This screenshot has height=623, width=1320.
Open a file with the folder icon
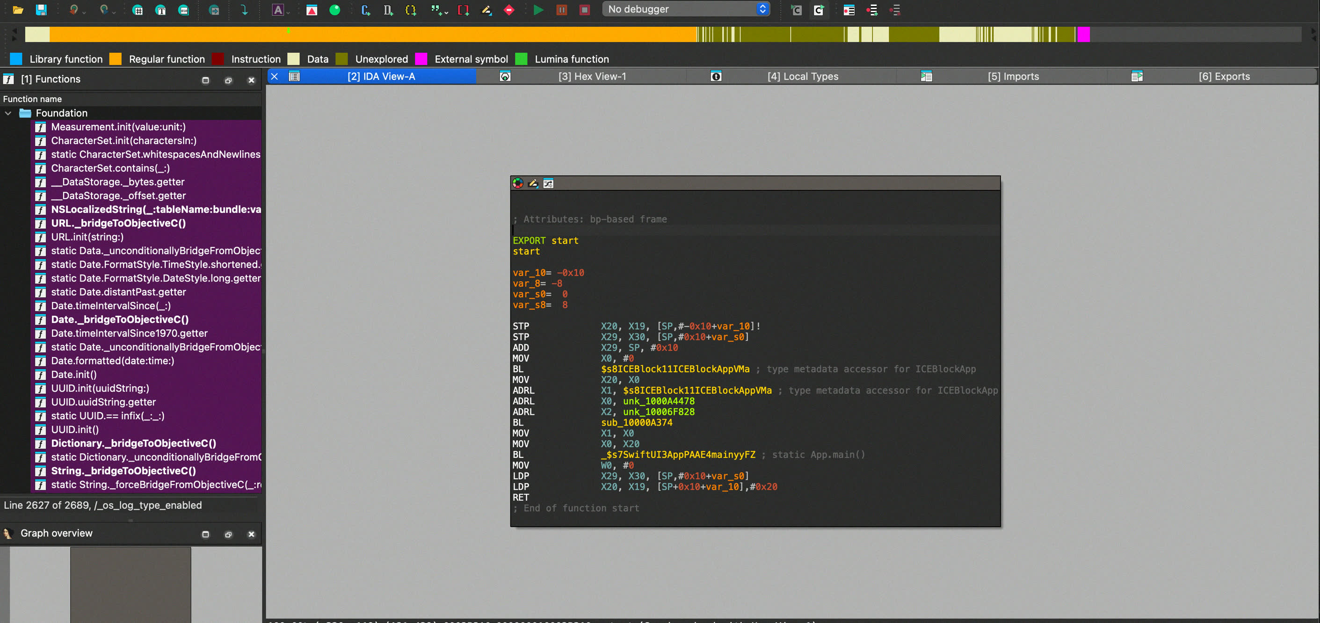pyautogui.click(x=18, y=10)
